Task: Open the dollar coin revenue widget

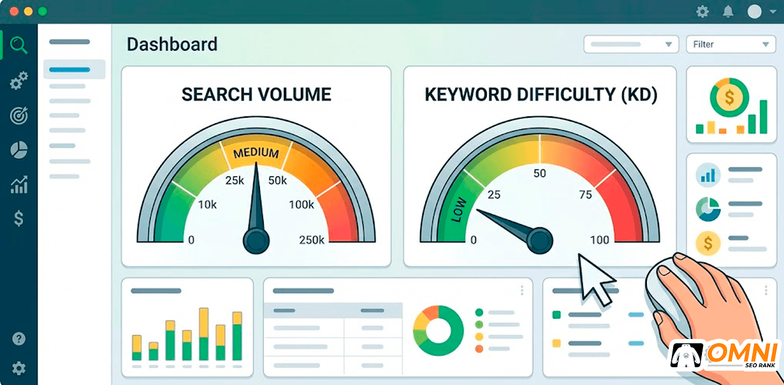Action: pyautogui.click(x=731, y=105)
